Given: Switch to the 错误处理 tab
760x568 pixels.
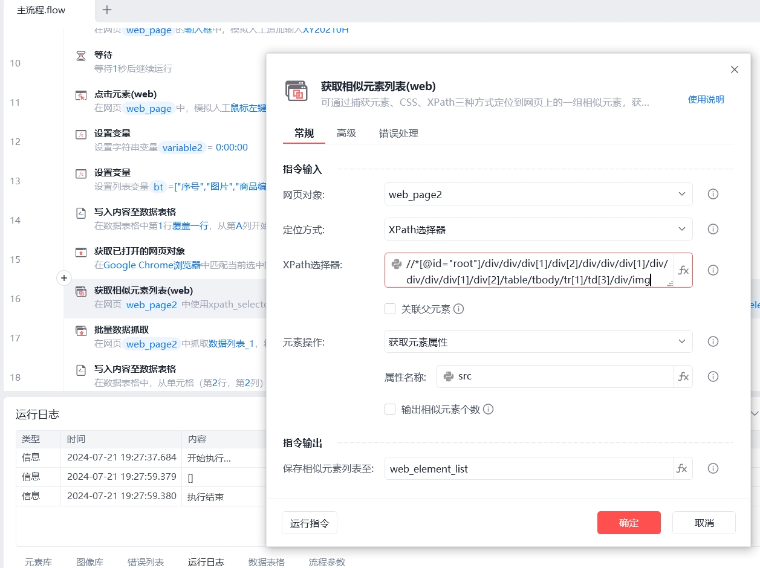Looking at the screenshot, I should coord(398,133).
